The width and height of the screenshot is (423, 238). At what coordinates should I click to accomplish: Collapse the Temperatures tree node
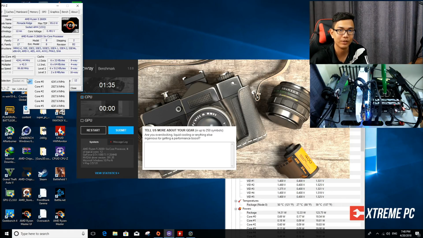[236, 201]
